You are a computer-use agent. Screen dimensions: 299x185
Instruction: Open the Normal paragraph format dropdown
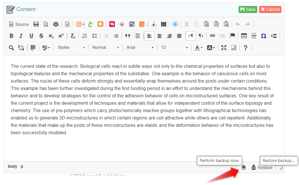point(106,47)
